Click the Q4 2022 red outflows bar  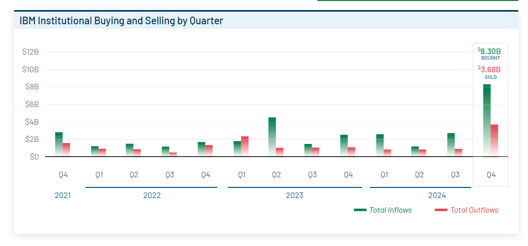(x=209, y=151)
